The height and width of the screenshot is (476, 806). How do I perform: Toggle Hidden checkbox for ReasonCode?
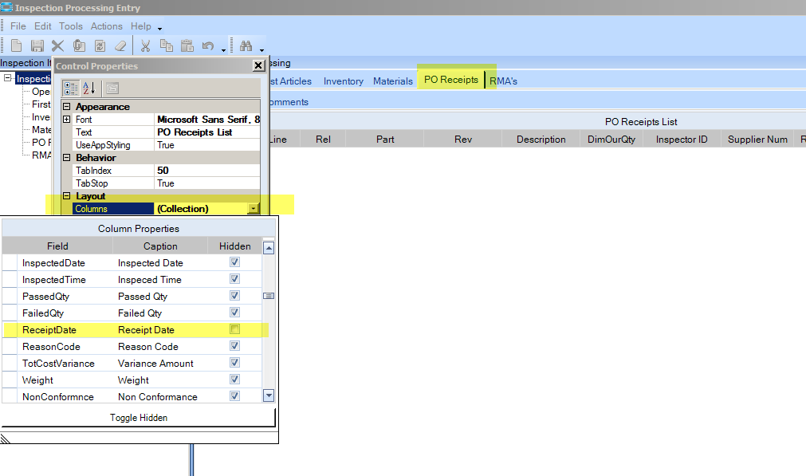pyautogui.click(x=235, y=346)
